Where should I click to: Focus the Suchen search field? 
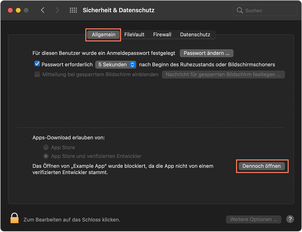[265, 11]
